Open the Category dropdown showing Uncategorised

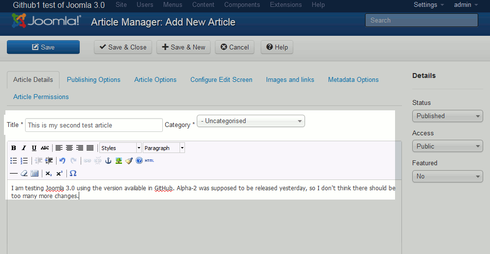click(250, 121)
